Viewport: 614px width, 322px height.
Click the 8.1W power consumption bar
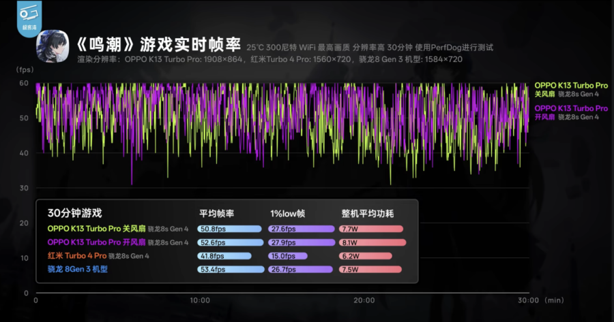(372, 242)
